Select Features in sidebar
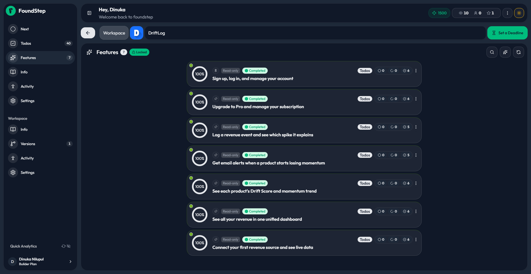Viewport: 531px width, 274px height. click(x=40, y=58)
